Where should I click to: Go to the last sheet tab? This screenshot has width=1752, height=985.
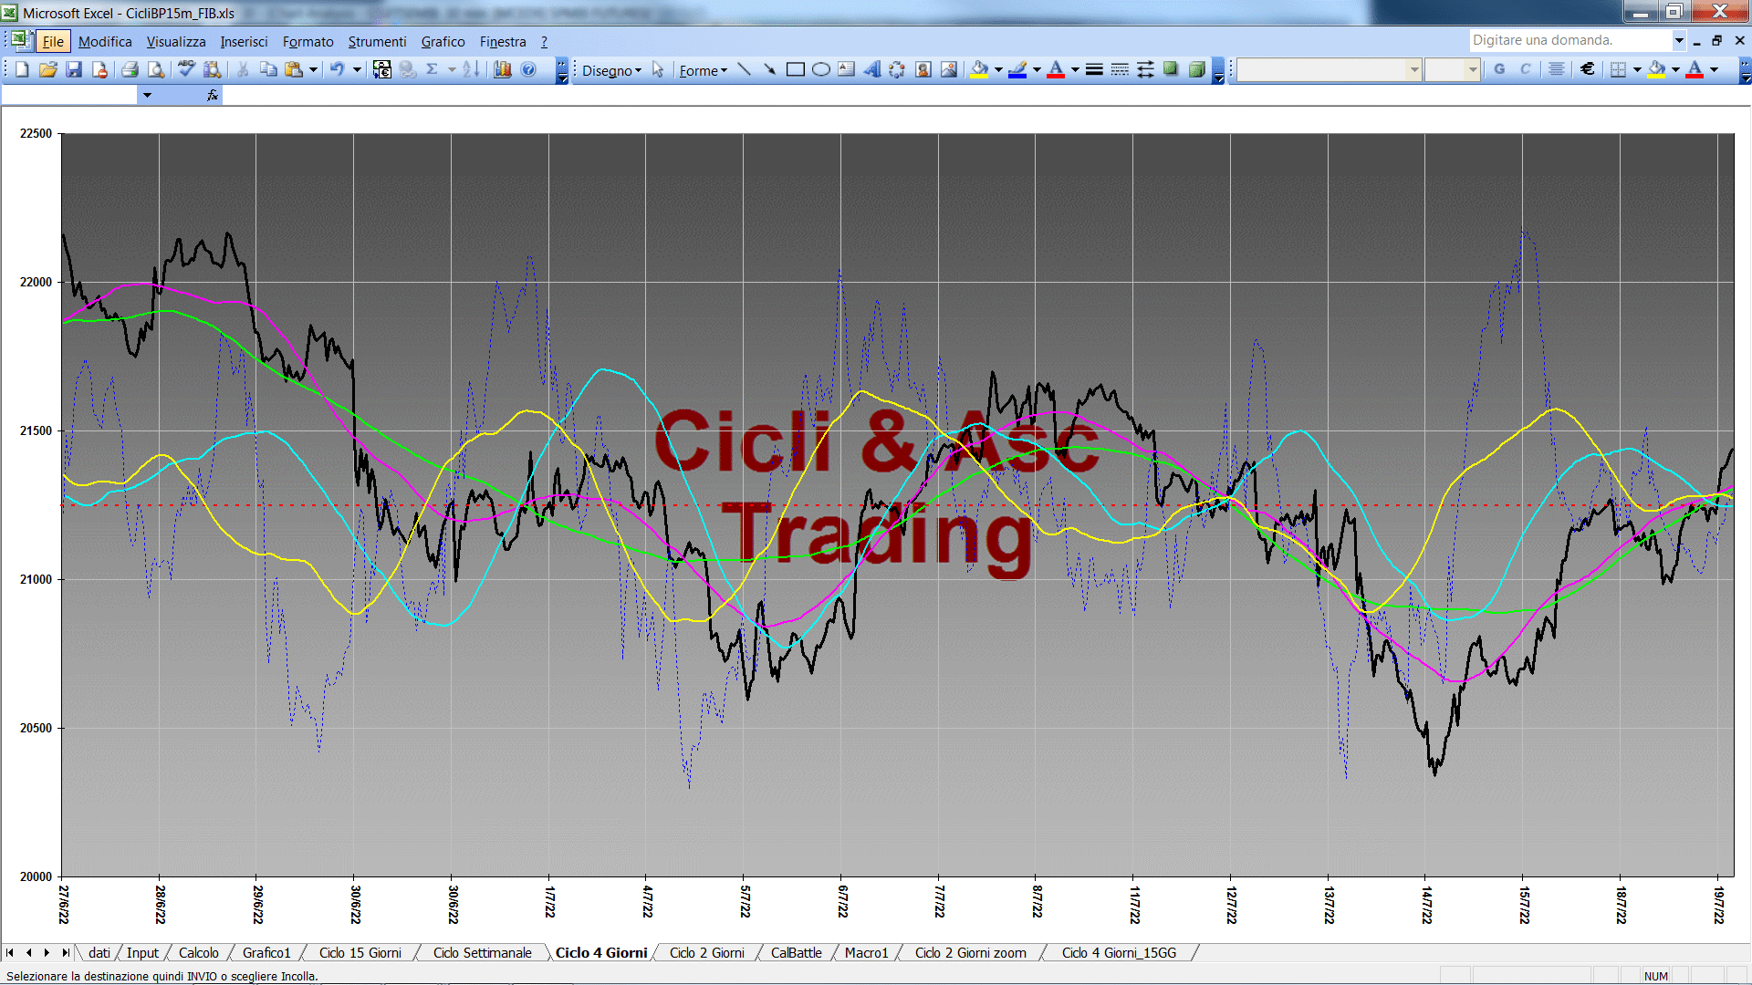(x=65, y=953)
